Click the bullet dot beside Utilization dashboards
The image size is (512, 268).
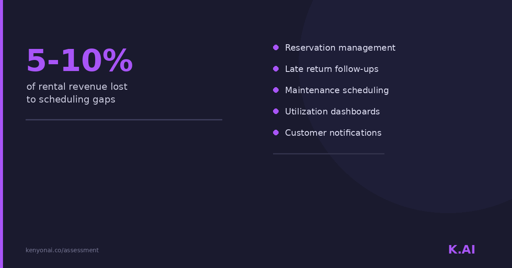(x=276, y=111)
